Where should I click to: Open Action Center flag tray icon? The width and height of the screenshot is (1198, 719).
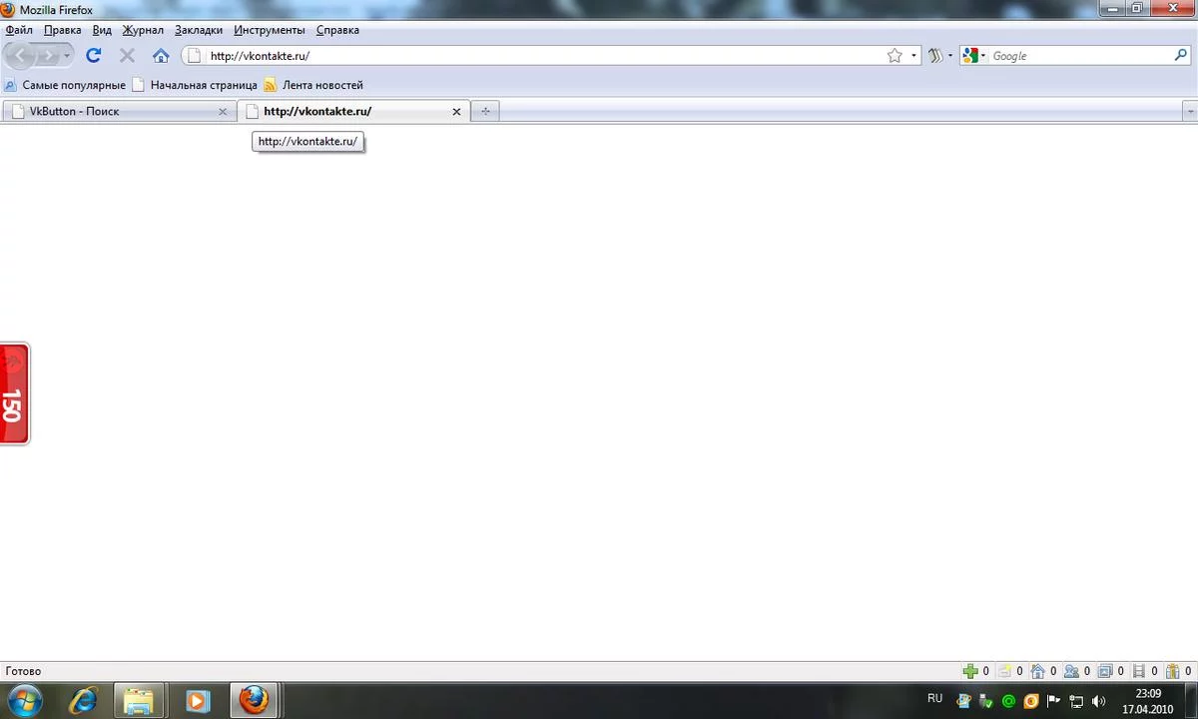click(x=1053, y=701)
